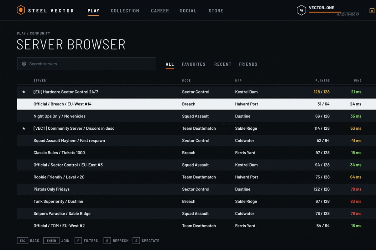Unfavorite the [EU] Hardcore Sector Control star

(x=24, y=92)
